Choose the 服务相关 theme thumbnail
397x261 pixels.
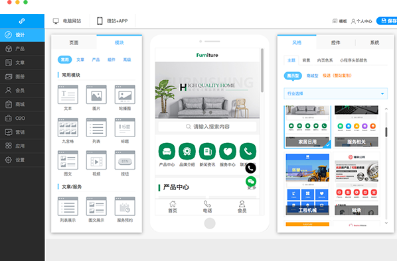[357, 127]
